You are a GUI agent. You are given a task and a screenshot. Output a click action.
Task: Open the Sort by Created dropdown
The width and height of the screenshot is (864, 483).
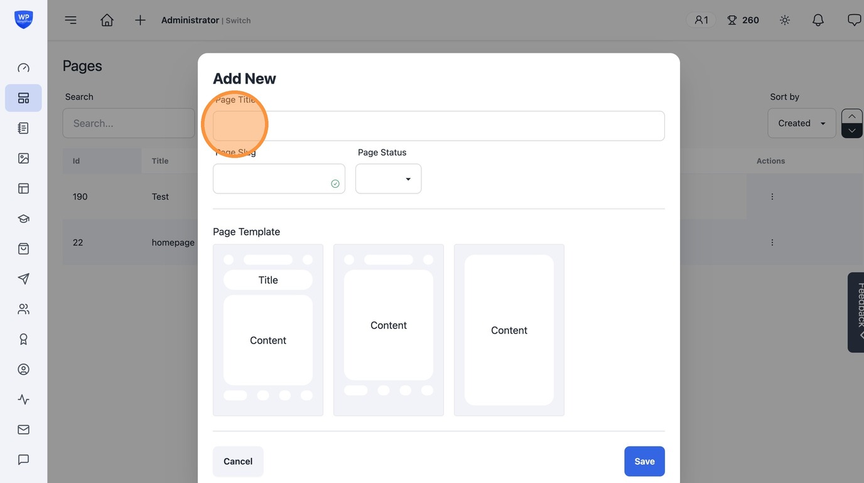802,123
